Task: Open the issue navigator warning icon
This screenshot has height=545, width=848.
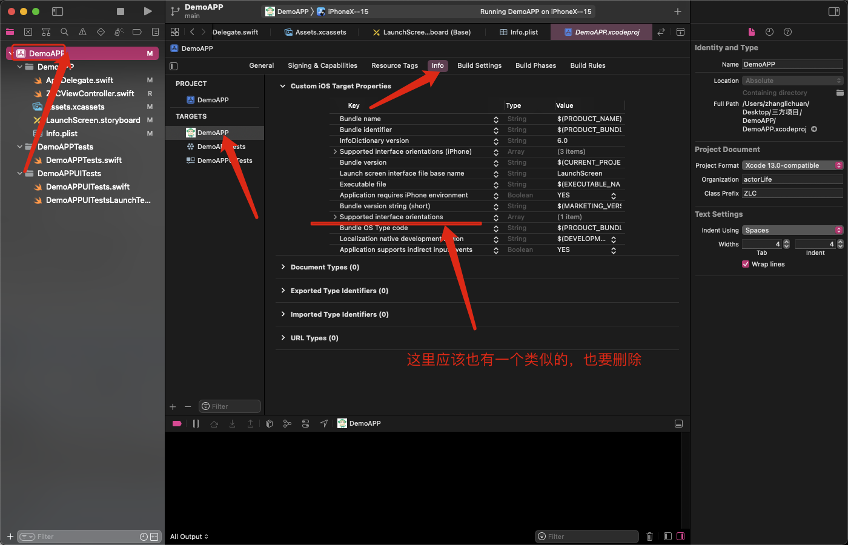Action: [82, 32]
